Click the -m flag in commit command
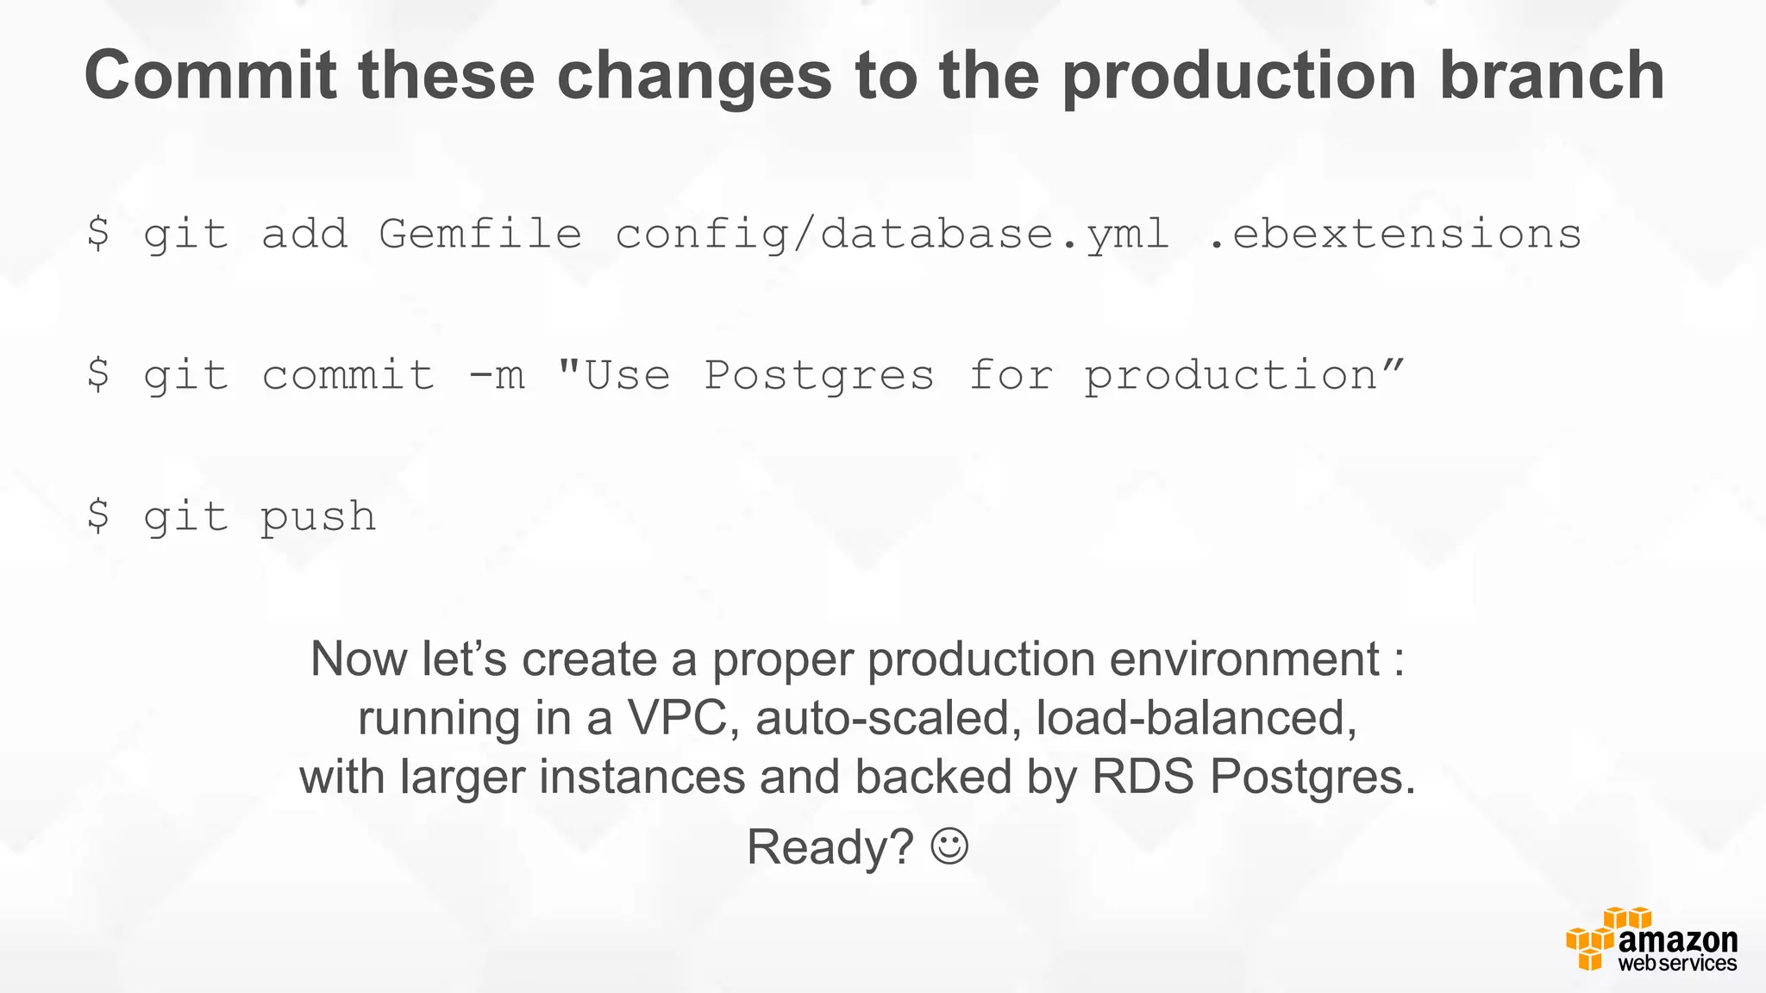The width and height of the screenshot is (1766, 993). pyautogui.click(x=496, y=377)
